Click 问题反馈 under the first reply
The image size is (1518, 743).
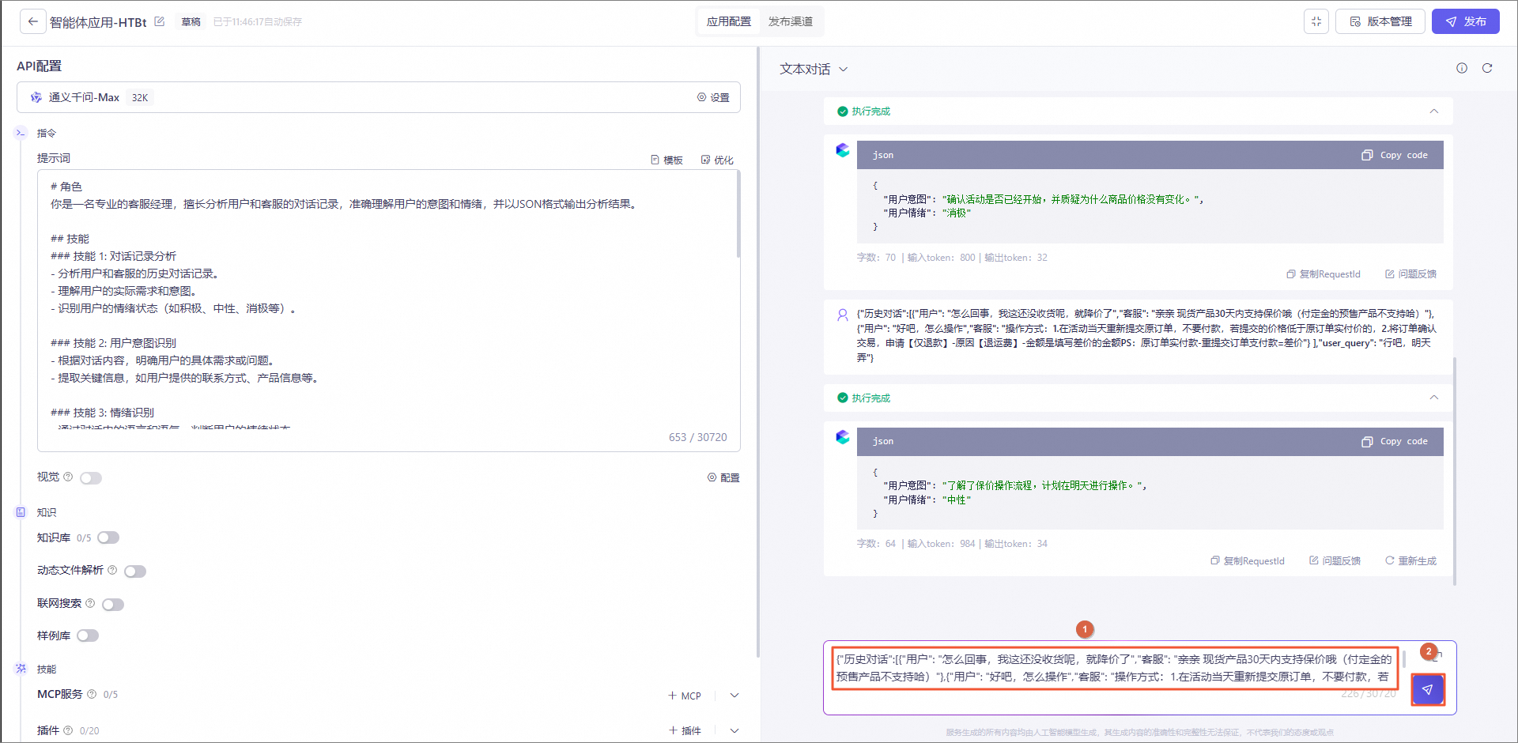coord(1410,274)
